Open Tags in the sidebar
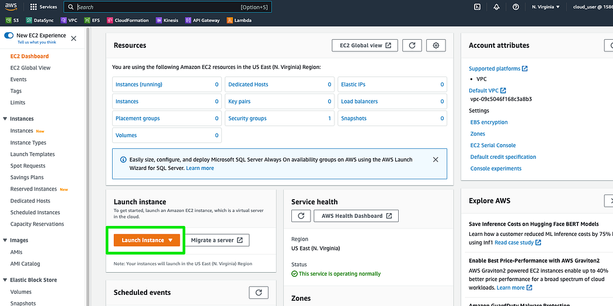This screenshot has height=306, width=613. point(16,91)
